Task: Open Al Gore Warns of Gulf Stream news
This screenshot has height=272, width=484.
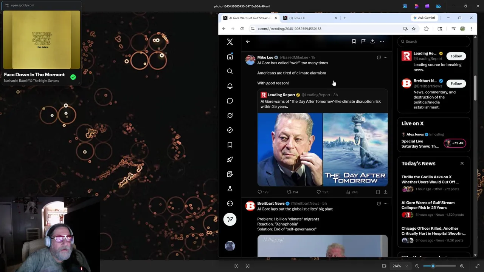Action: tap(434, 209)
